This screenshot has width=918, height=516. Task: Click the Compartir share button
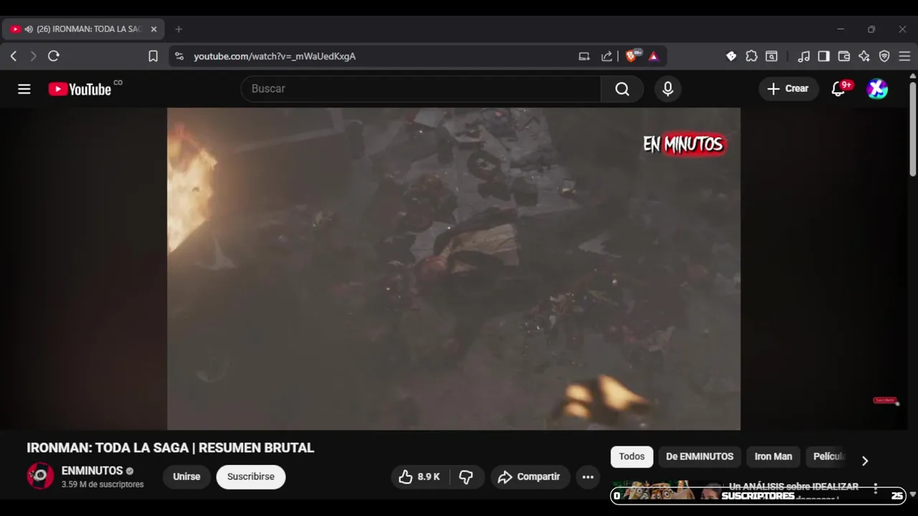(x=529, y=477)
